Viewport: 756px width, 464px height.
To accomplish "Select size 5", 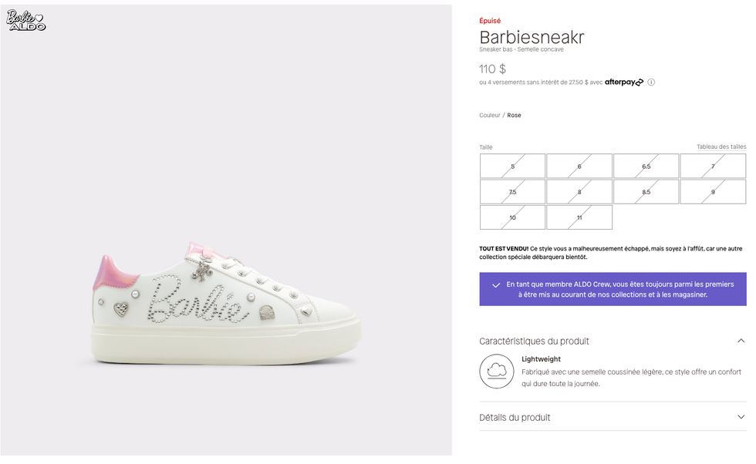I will (x=512, y=165).
